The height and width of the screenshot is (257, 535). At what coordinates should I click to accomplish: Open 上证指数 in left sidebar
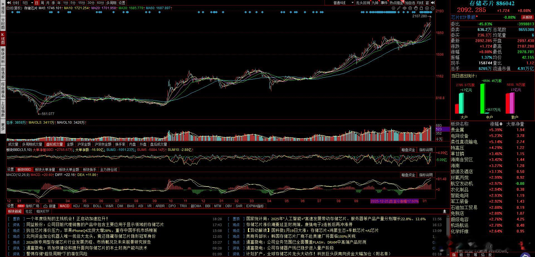point(3,109)
